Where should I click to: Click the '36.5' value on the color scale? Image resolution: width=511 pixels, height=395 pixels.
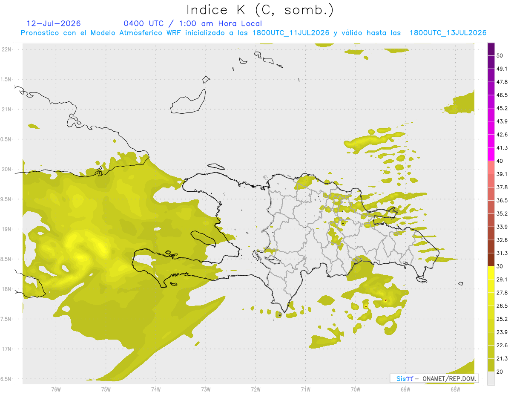502,201
